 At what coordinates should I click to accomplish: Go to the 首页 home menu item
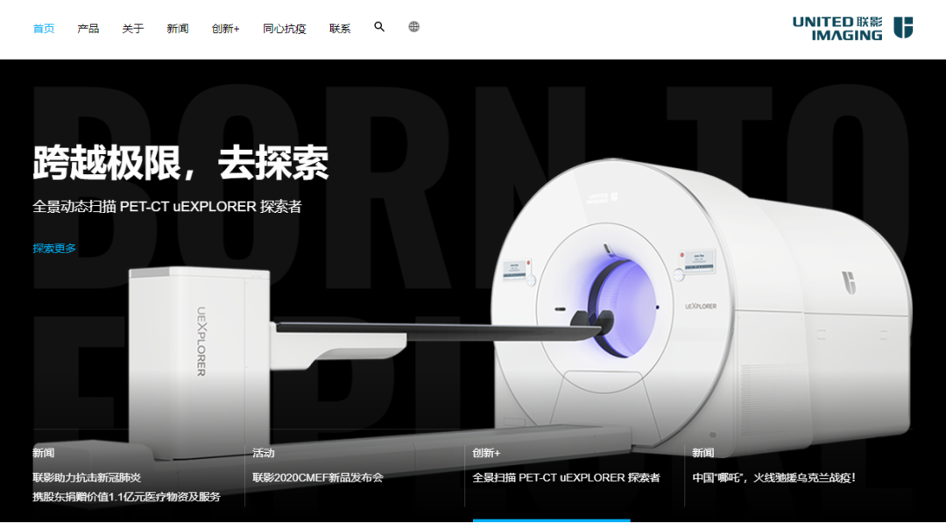(44, 29)
